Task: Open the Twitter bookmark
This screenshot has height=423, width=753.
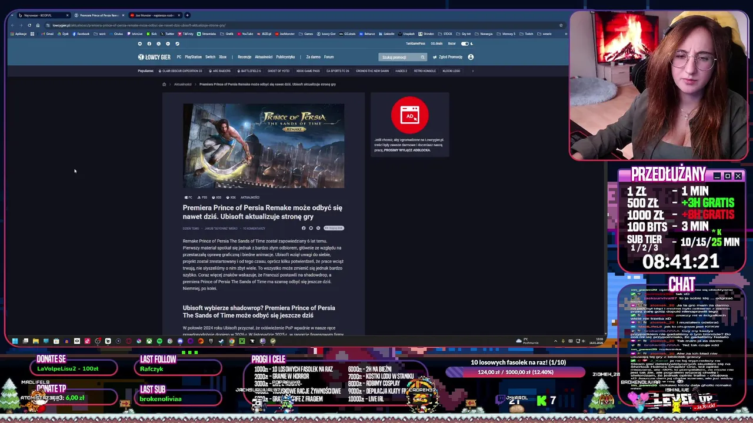Action: [168, 34]
